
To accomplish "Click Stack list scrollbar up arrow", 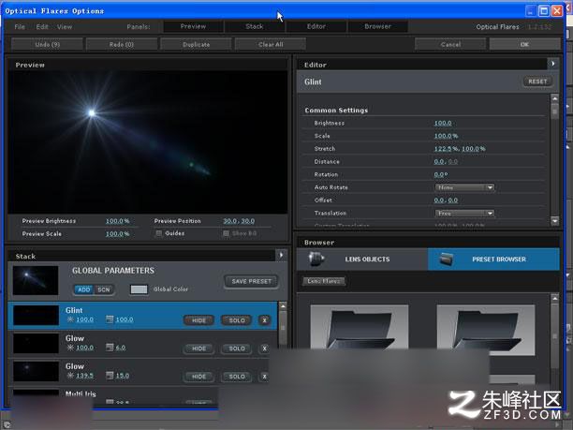I will 283,306.
